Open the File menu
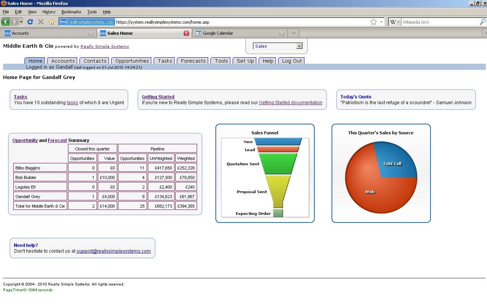The image size is (487, 308). (6, 12)
